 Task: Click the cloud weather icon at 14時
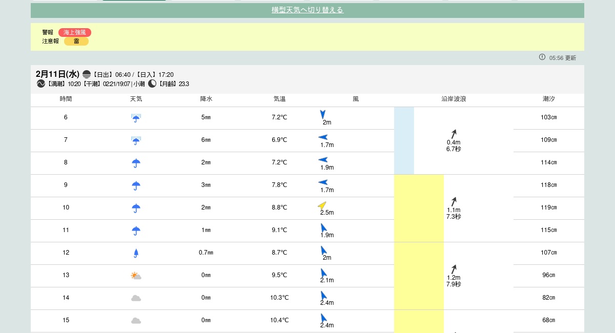136,298
